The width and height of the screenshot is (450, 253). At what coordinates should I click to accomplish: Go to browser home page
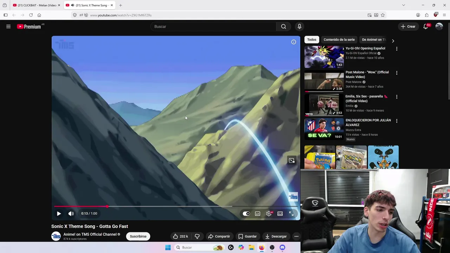tap(39, 15)
